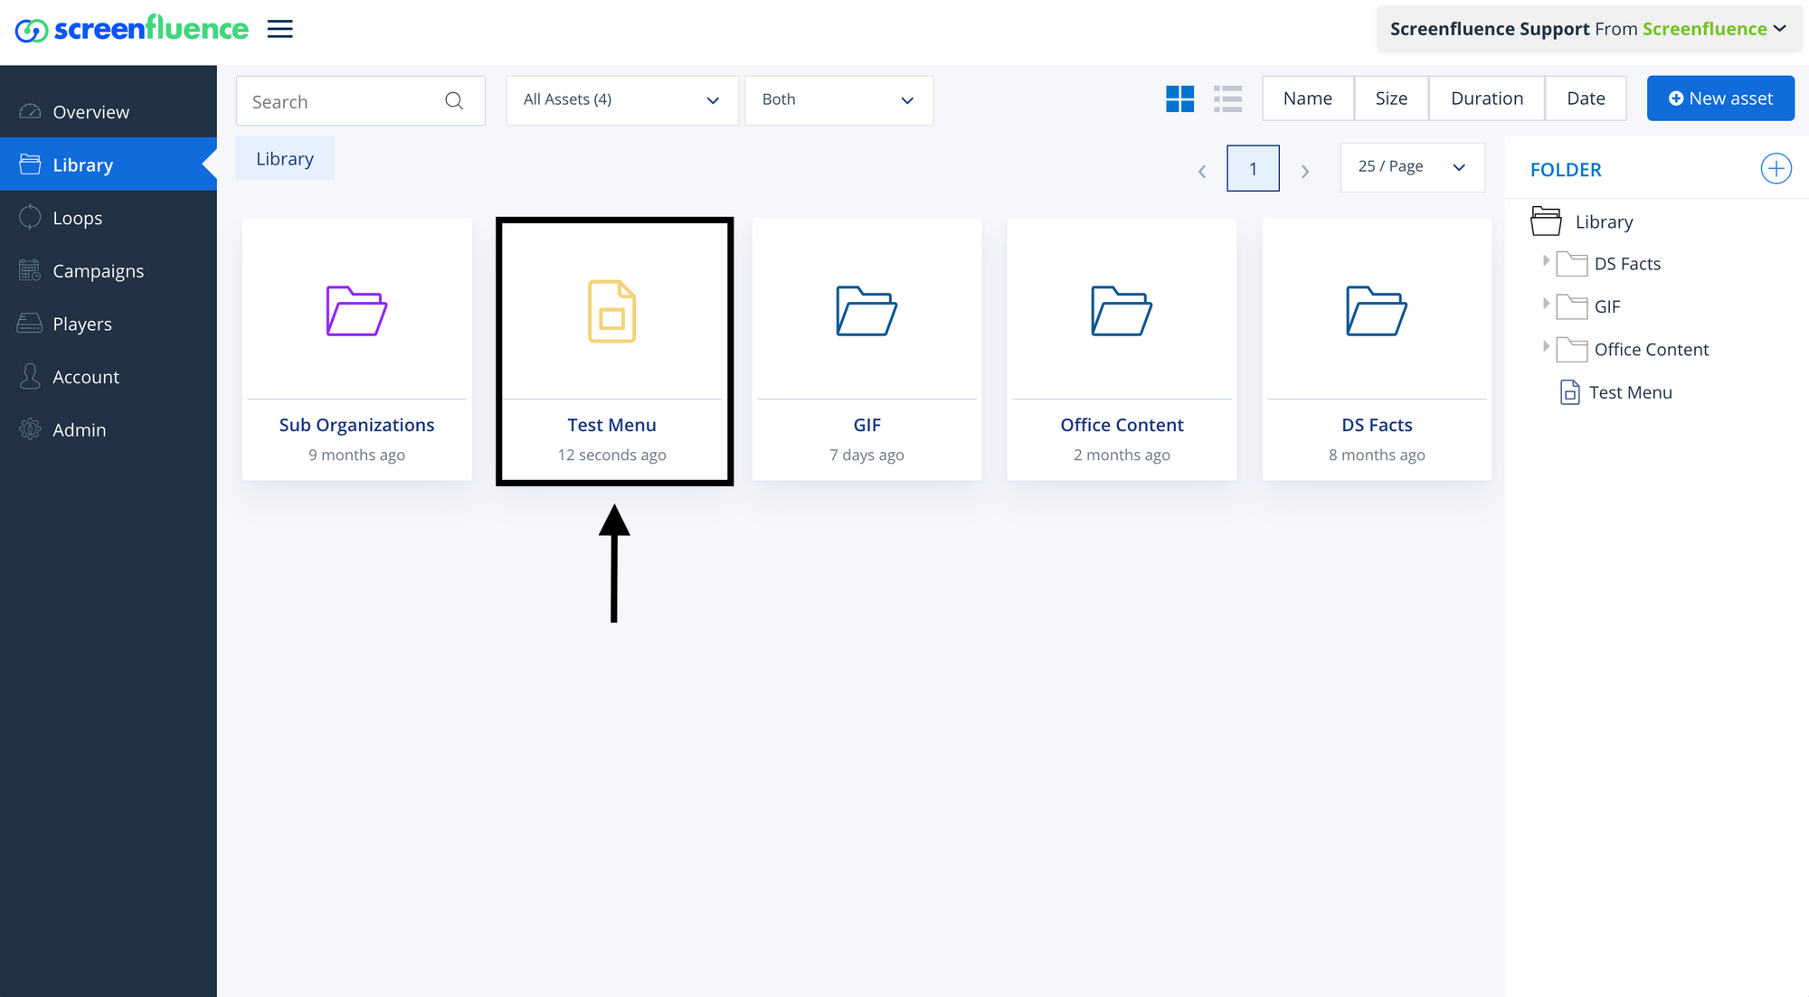This screenshot has height=997, width=1809.
Task: Select Library in the folder tree
Action: 1604,221
